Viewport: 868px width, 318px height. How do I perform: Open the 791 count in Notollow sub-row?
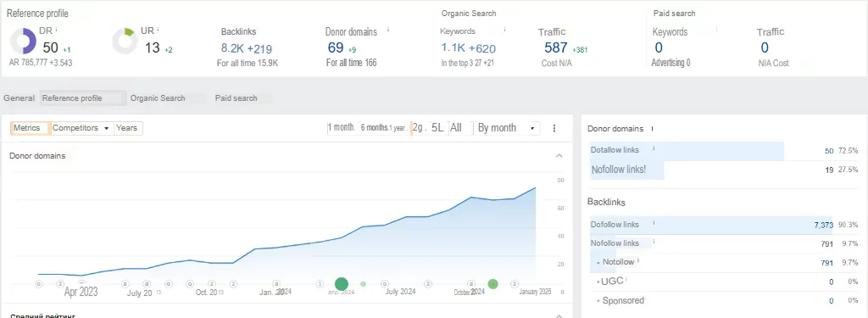pyautogui.click(x=827, y=263)
